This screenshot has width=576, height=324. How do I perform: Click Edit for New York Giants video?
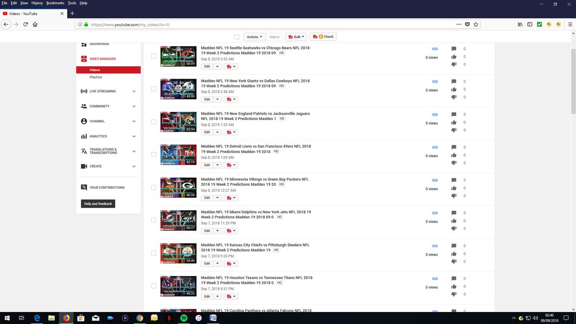coord(207,99)
